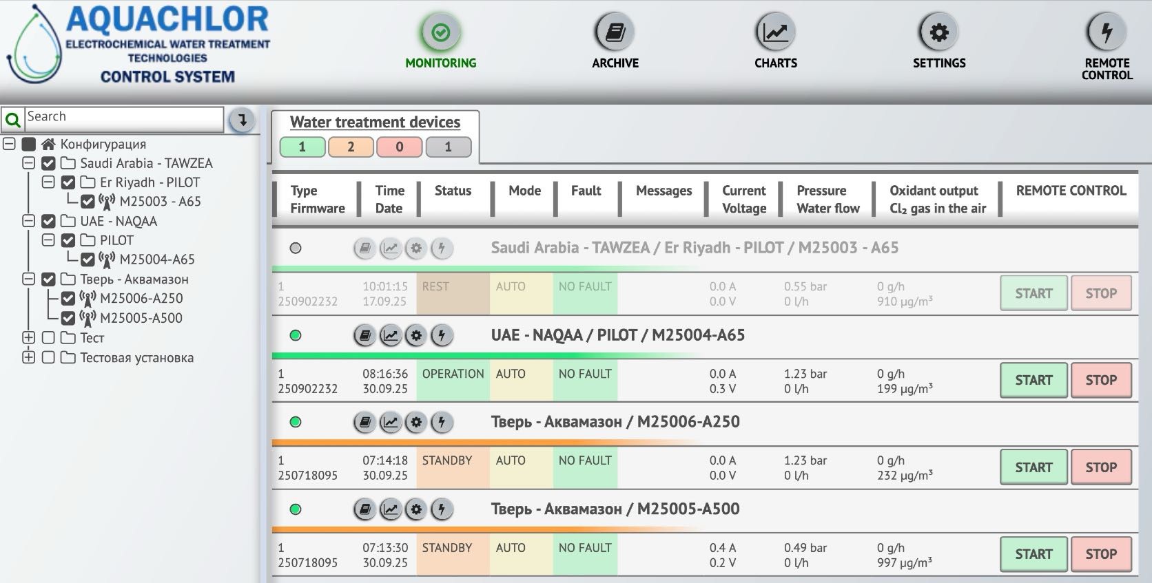Open the Remote Control lightning icon
The image size is (1152, 583).
(x=1107, y=32)
